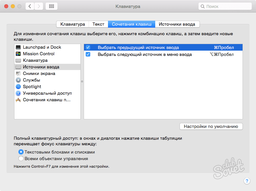This screenshot has height=191, width=256.
Task: Select Mission Control category
Action: click(x=47, y=54)
